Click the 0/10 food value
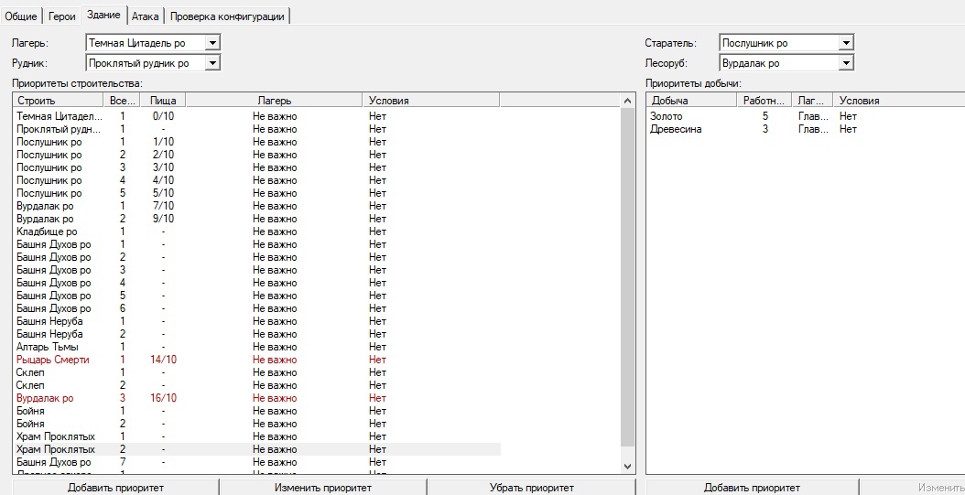Screen dimensions: 965x495 [x=163, y=116]
